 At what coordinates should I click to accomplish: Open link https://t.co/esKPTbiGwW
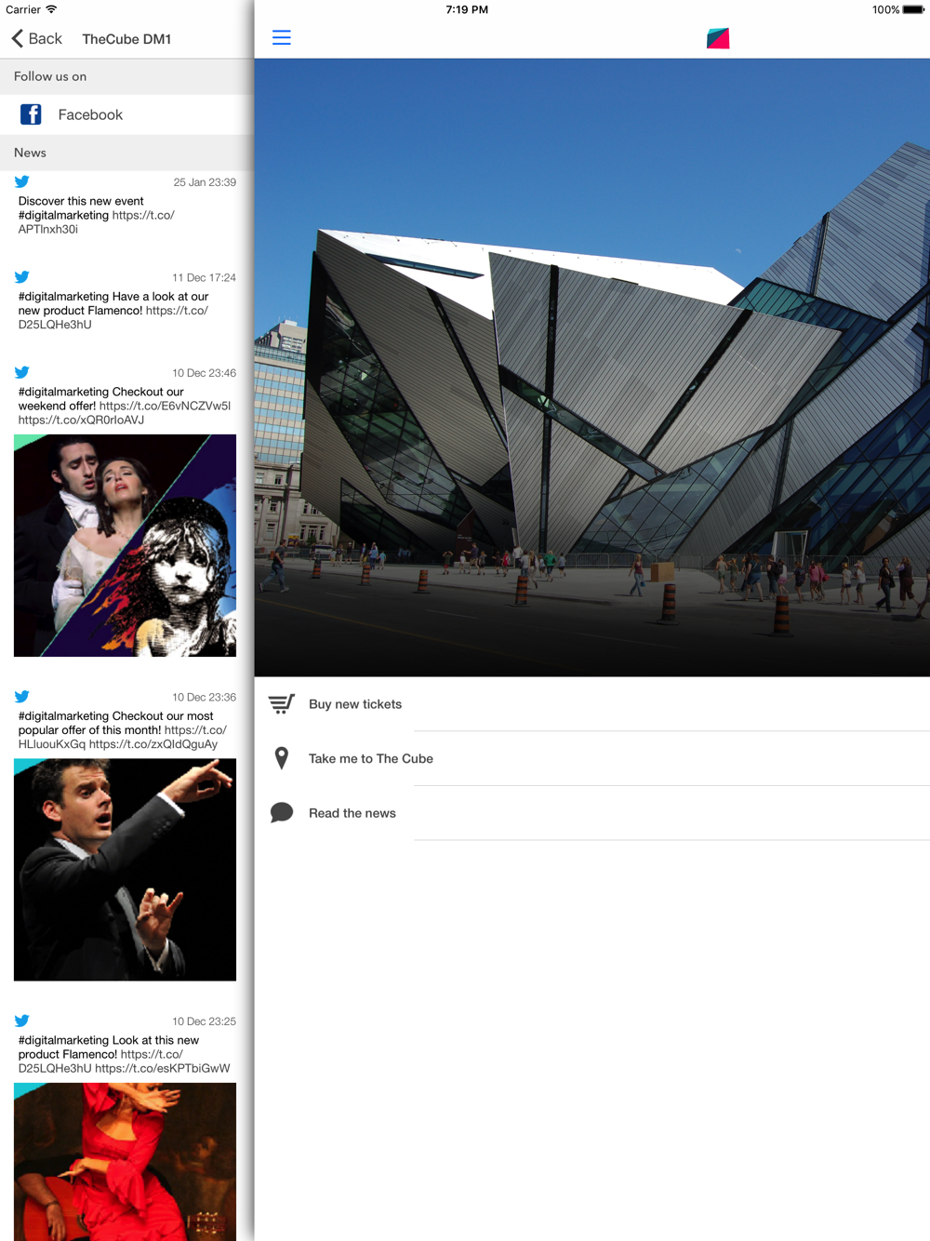click(x=163, y=1068)
